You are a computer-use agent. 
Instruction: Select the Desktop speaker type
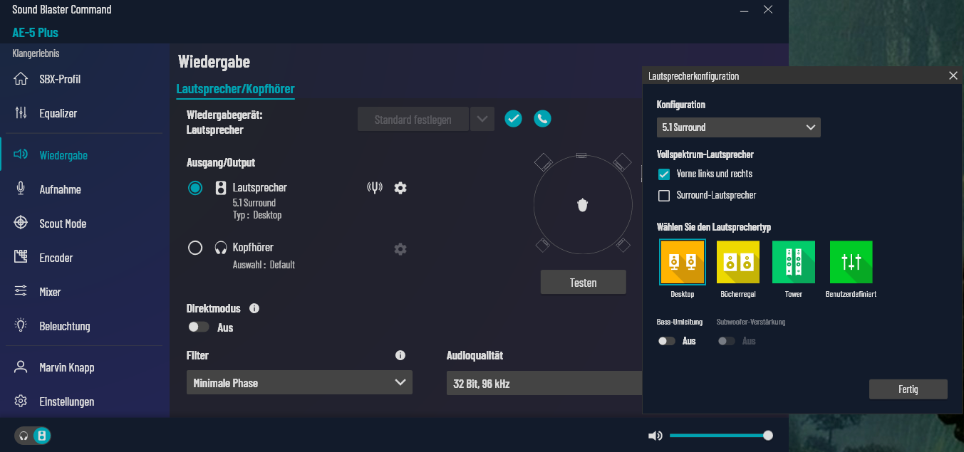(683, 262)
